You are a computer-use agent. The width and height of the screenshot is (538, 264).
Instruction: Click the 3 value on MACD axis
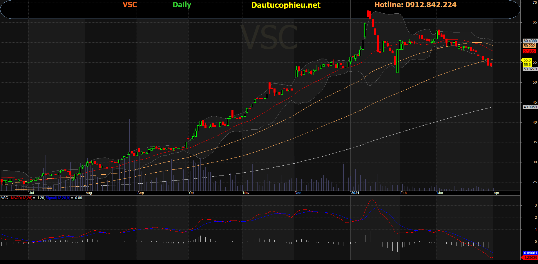tap(536, 205)
